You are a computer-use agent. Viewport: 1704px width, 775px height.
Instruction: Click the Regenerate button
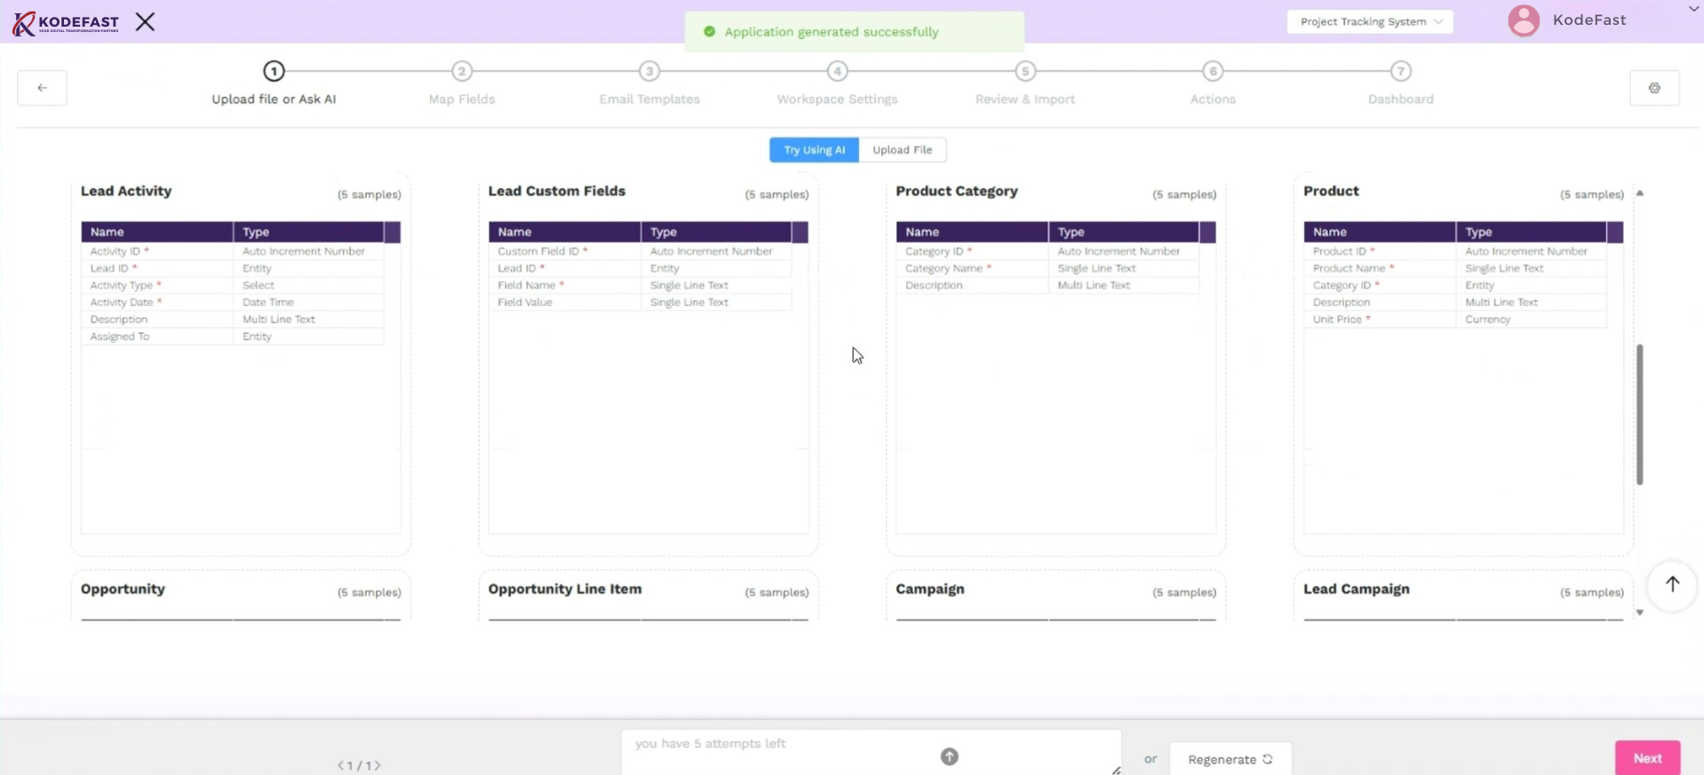click(x=1230, y=759)
